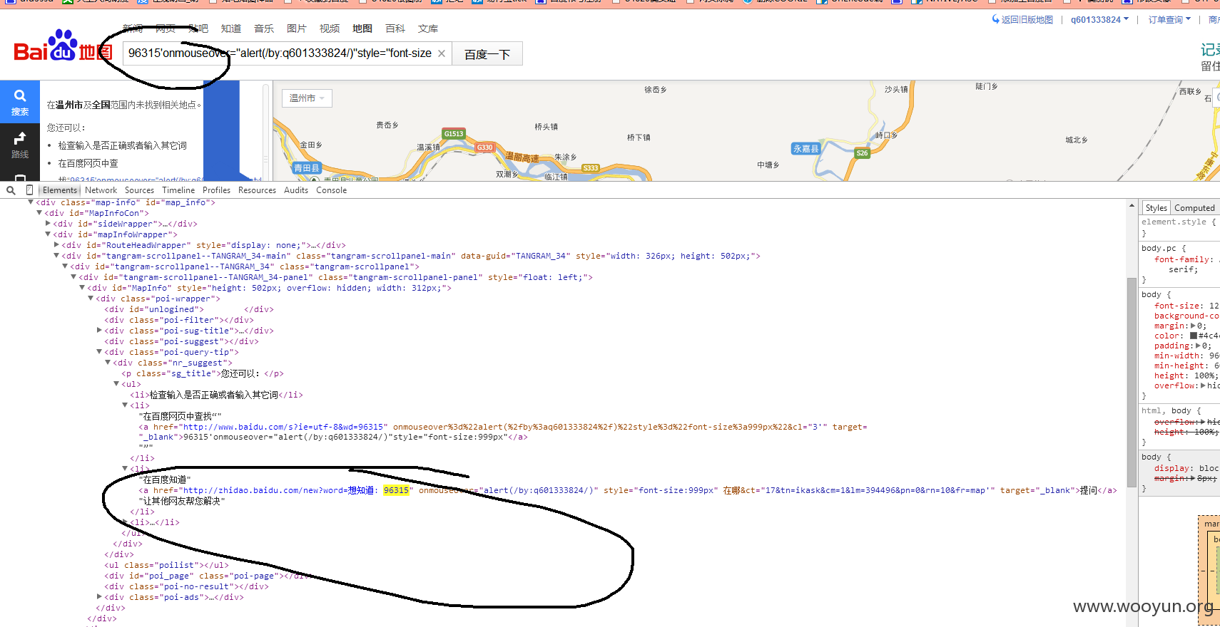Select the 青田县 label on map

[307, 168]
